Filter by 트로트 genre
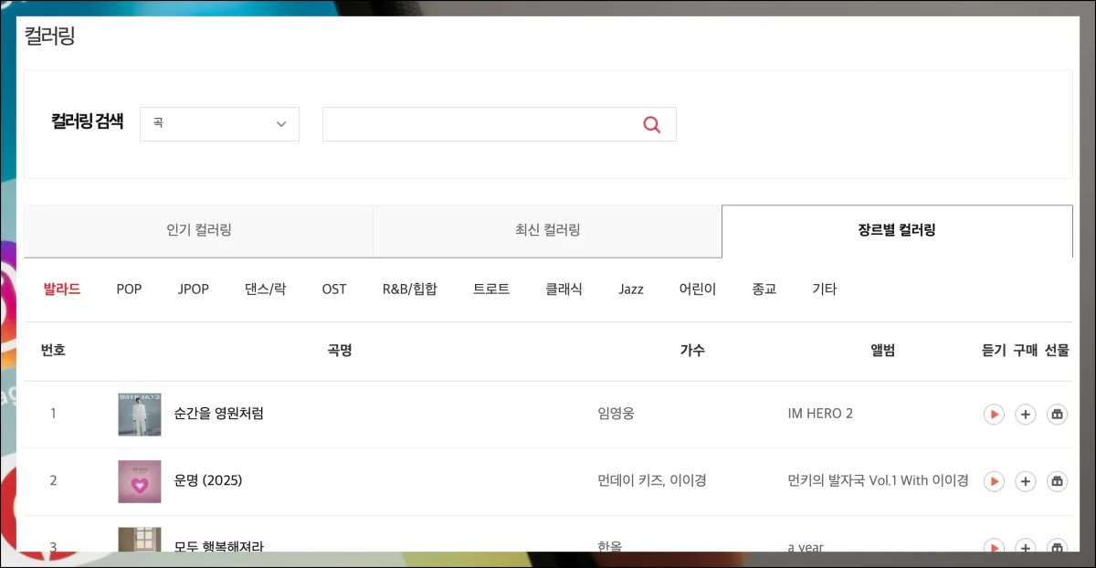 pyautogui.click(x=491, y=289)
